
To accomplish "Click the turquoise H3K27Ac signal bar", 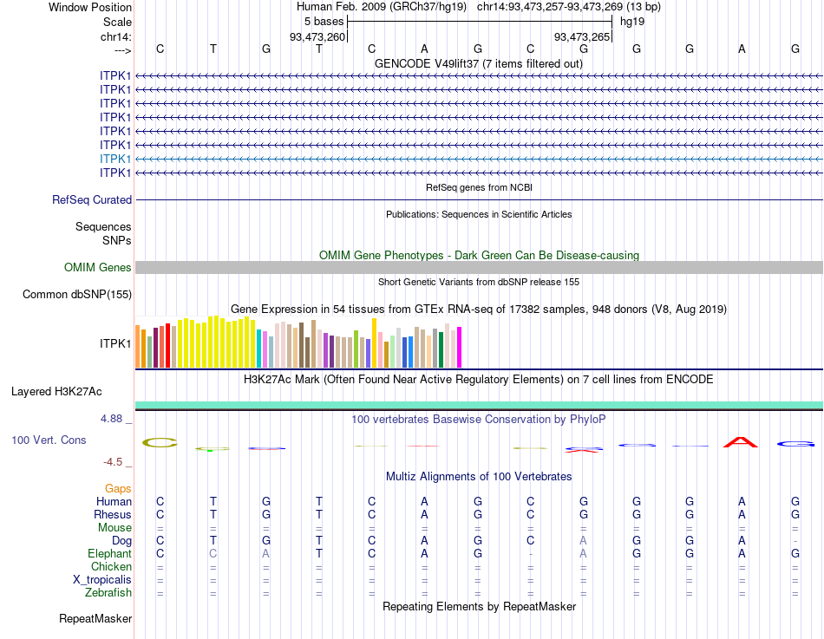I will pyautogui.click(x=480, y=405).
